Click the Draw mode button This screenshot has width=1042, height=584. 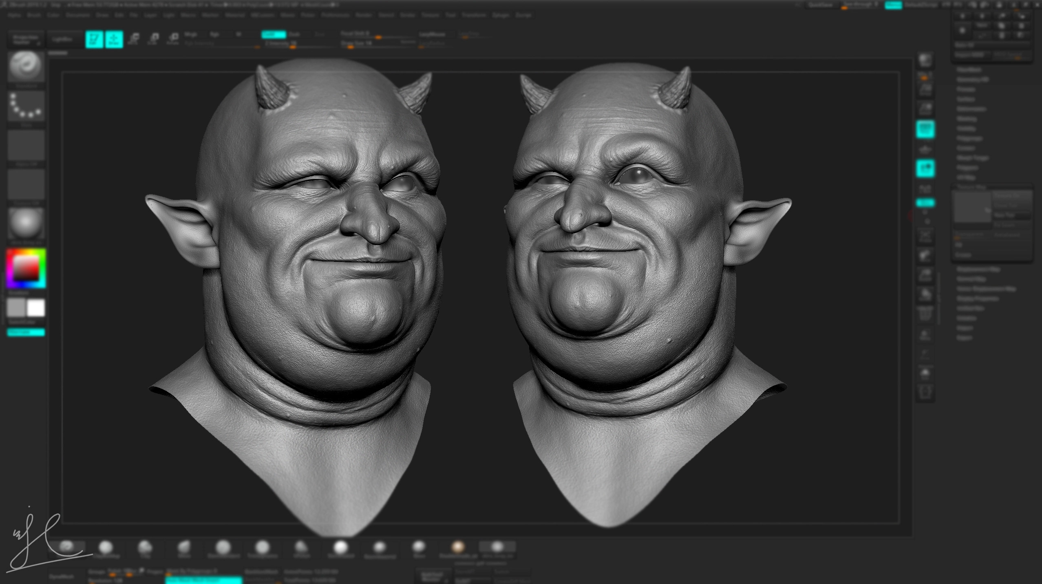click(114, 40)
